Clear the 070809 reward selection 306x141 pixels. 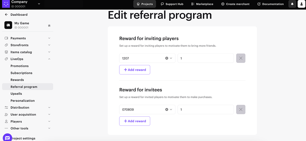(x=167, y=109)
